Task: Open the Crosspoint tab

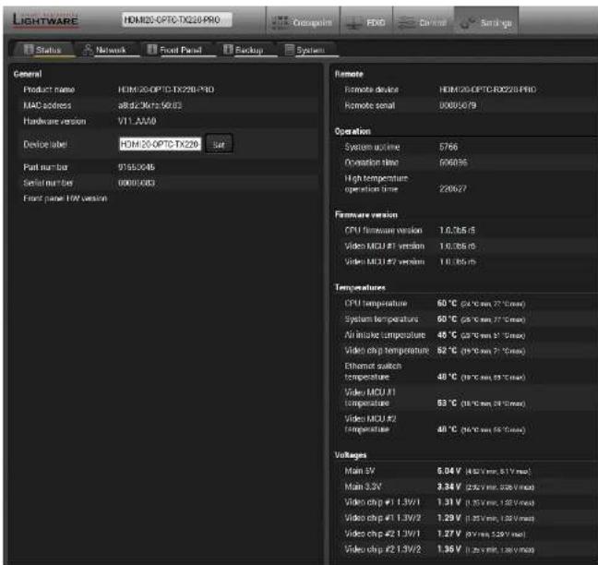Action: pos(303,22)
